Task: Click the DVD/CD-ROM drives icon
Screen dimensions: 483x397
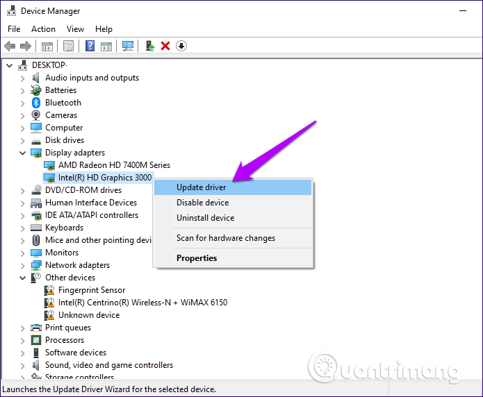Action: pyautogui.click(x=36, y=190)
